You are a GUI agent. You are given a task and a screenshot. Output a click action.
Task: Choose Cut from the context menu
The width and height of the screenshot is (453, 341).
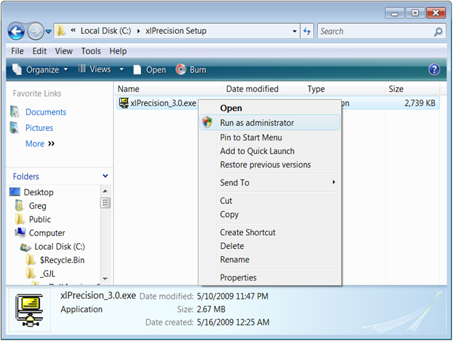click(270, 201)
